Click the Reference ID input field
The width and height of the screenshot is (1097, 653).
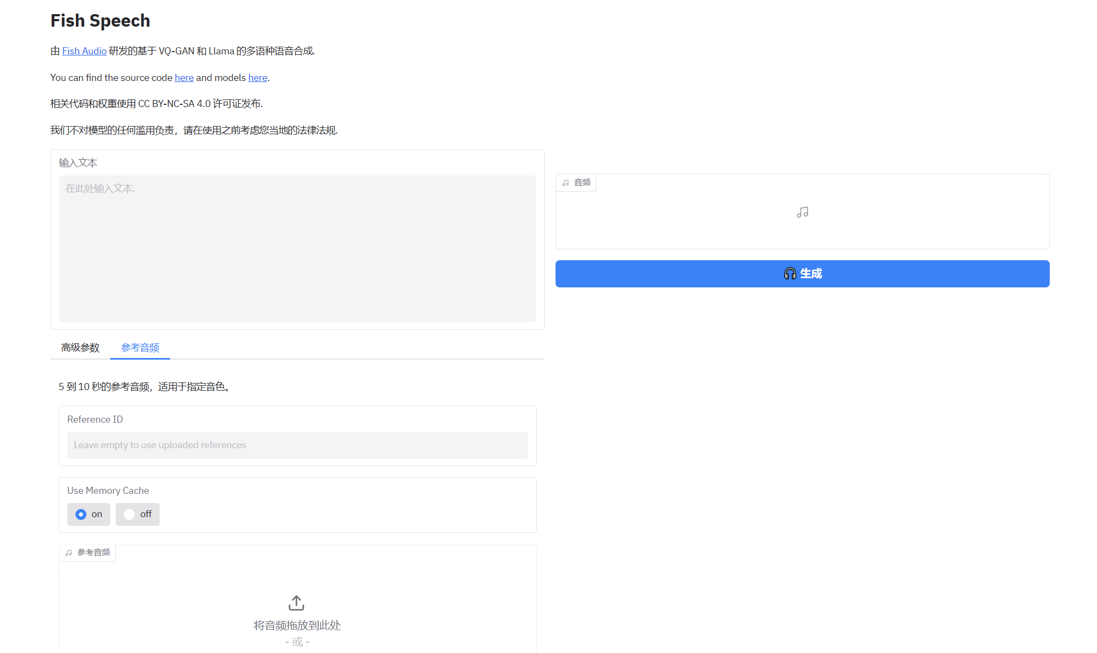tap(297, 445)
